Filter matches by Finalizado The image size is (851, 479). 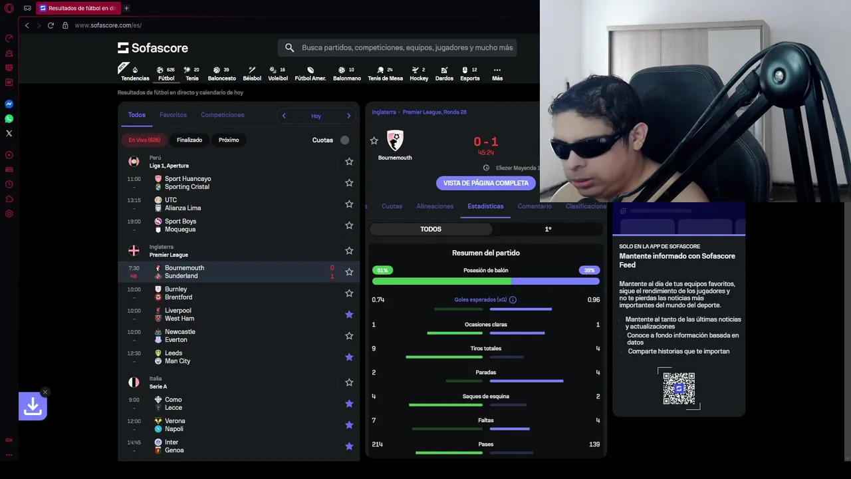tap(189, 140)
